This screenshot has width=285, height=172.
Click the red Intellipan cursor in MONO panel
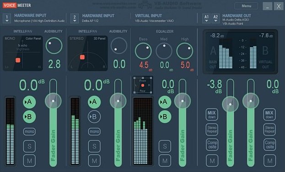click(18, 60)
